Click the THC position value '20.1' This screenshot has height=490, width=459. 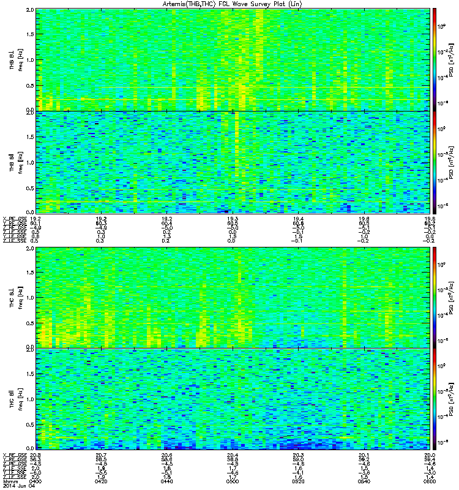click(364, 455)
